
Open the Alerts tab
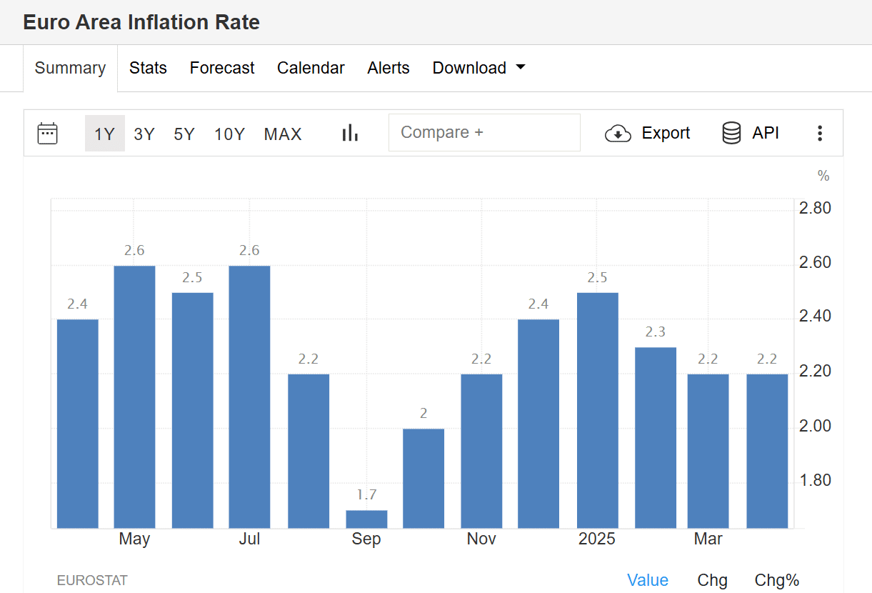point(389,68)
